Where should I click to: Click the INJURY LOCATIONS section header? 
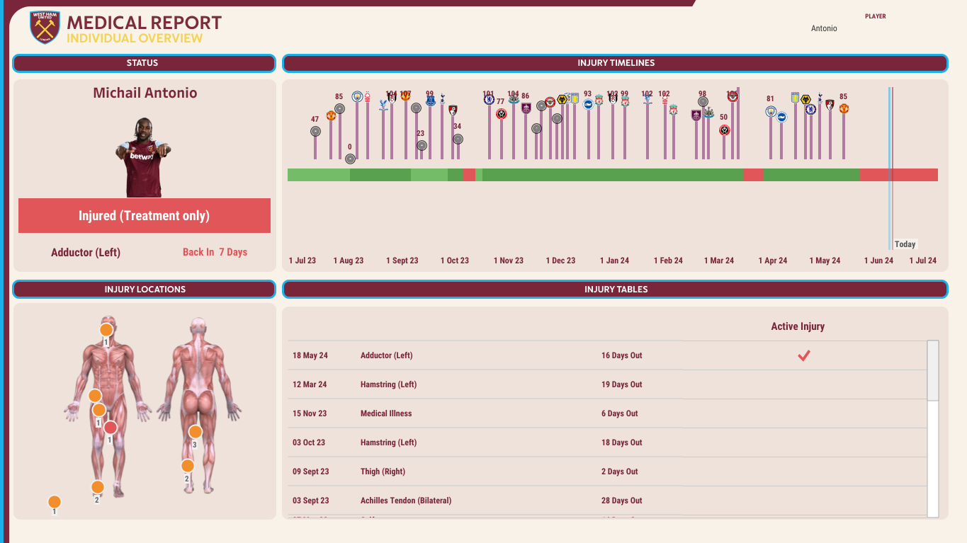click(x=144, y=290)
